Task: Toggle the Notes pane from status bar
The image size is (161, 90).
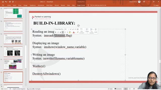Action: click(110, 89)
